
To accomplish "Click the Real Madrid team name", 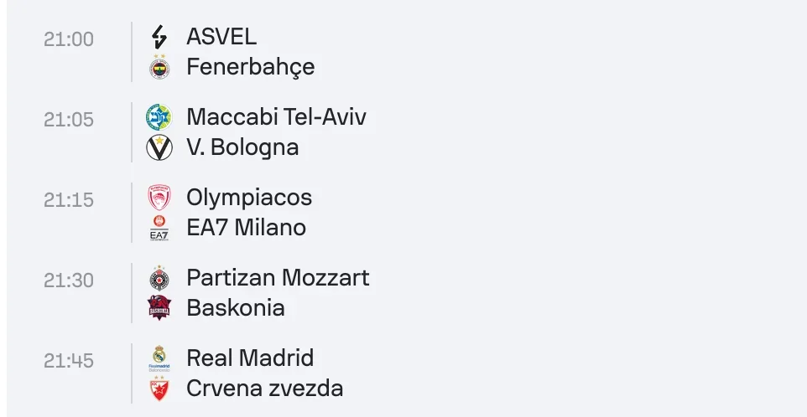I will pos(250,358).
